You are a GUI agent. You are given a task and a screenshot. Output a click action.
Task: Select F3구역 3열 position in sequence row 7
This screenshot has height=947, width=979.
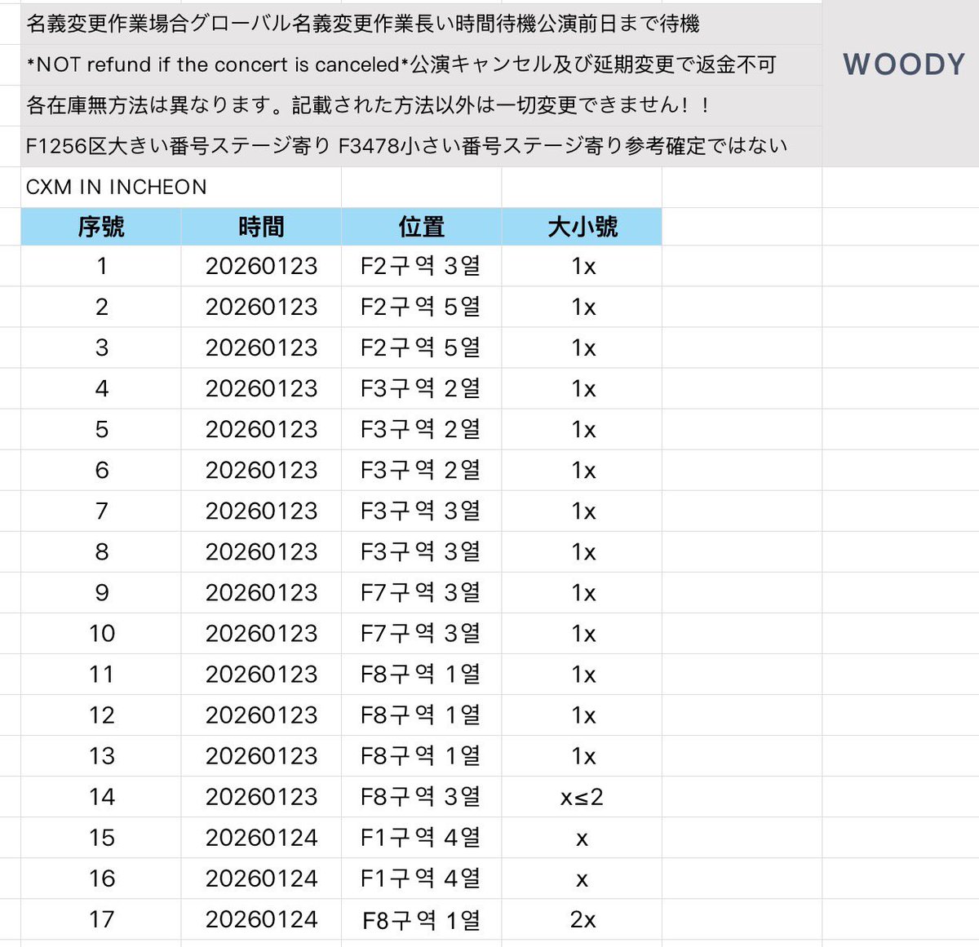421,511
